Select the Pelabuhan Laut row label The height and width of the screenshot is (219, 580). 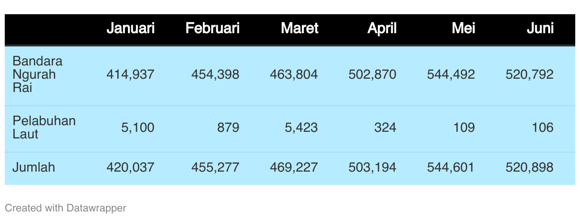(x=44, y=128)
